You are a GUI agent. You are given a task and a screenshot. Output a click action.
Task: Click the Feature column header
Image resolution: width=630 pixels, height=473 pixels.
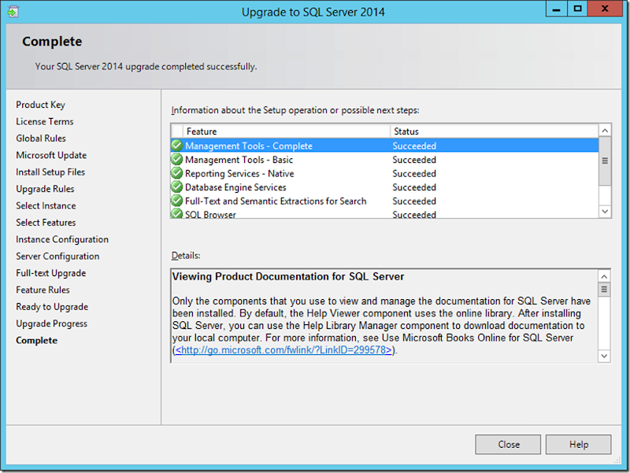287,131
